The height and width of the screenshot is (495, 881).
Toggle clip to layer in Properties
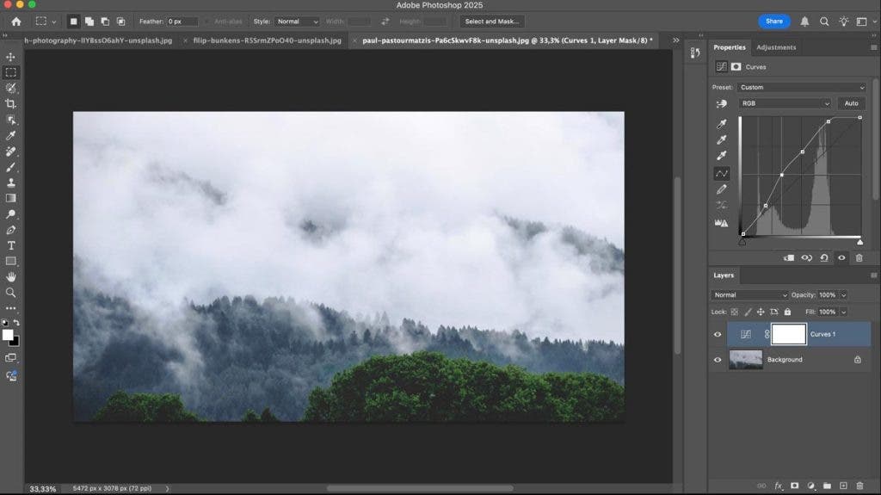(x=789, y=257)
